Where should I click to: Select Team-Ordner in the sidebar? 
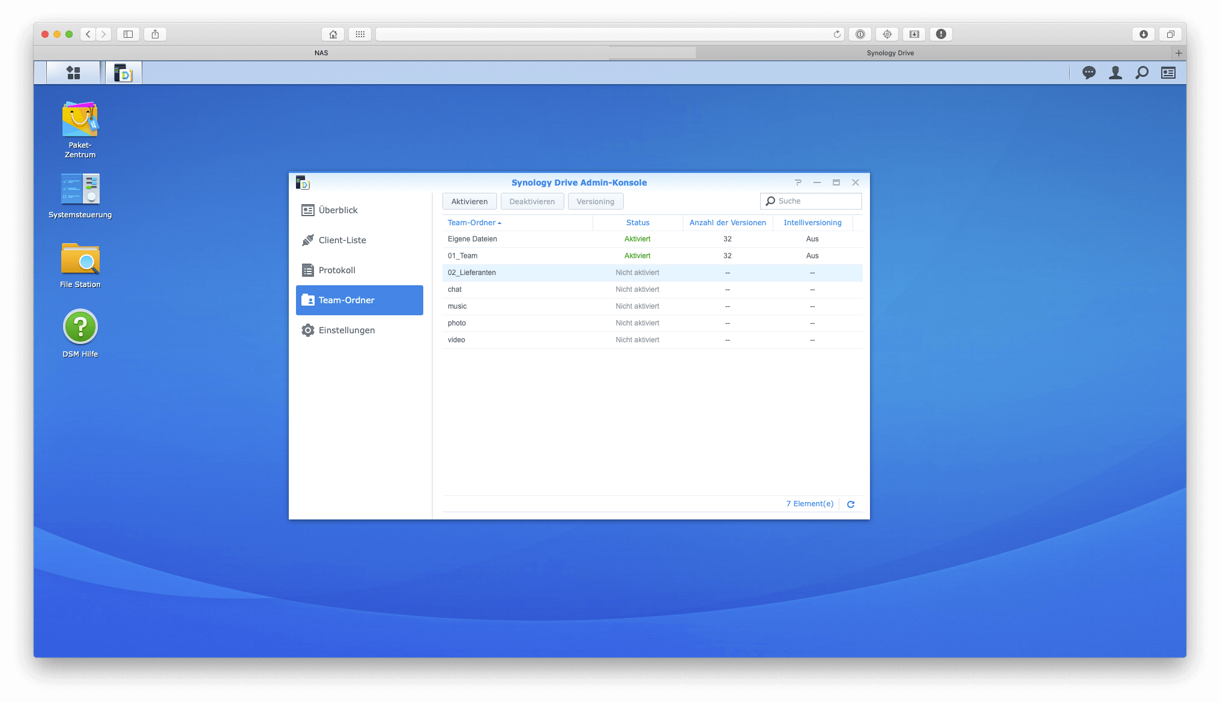tap(360, 300)
